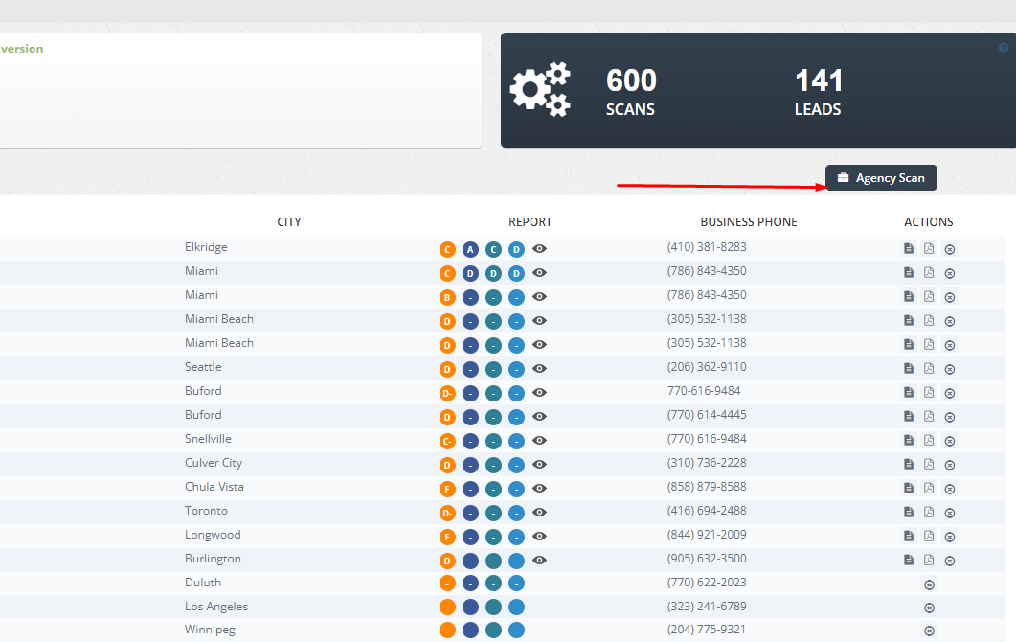Remove the Winnipeg scan using its X icon

click(x=929, y=631)
